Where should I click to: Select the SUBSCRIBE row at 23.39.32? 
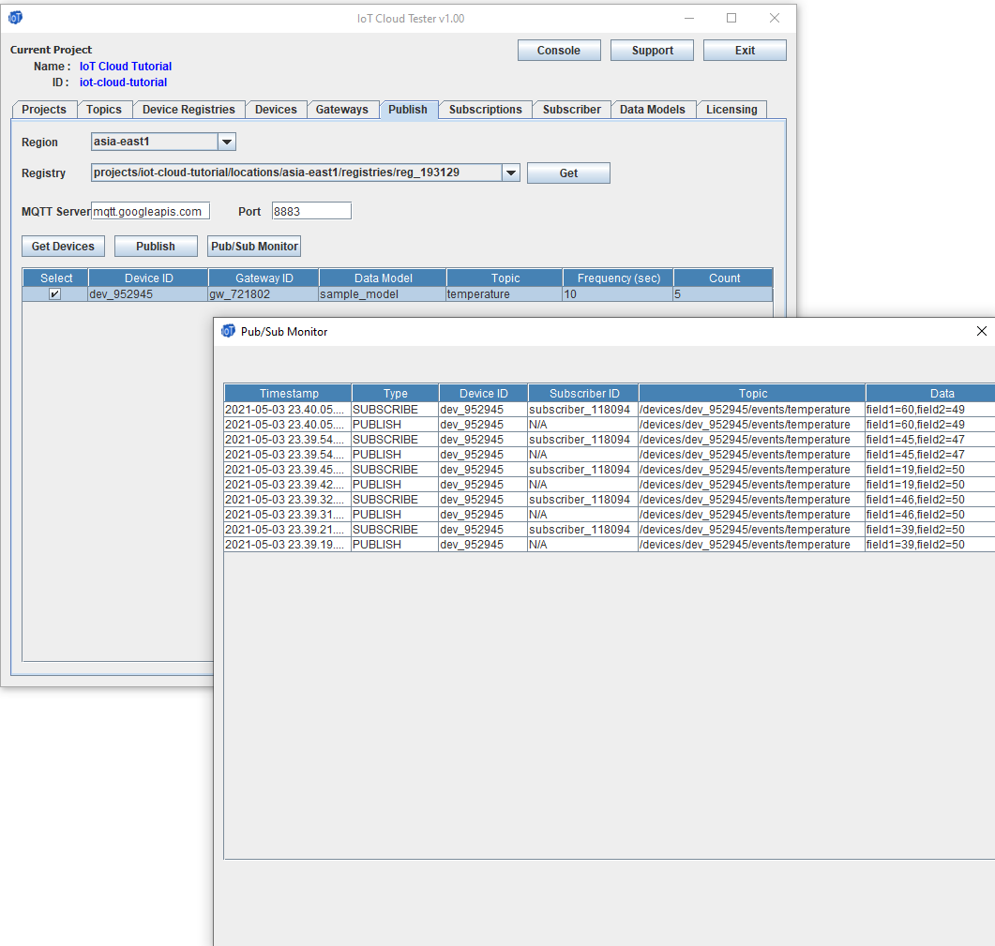pos(610,500)
